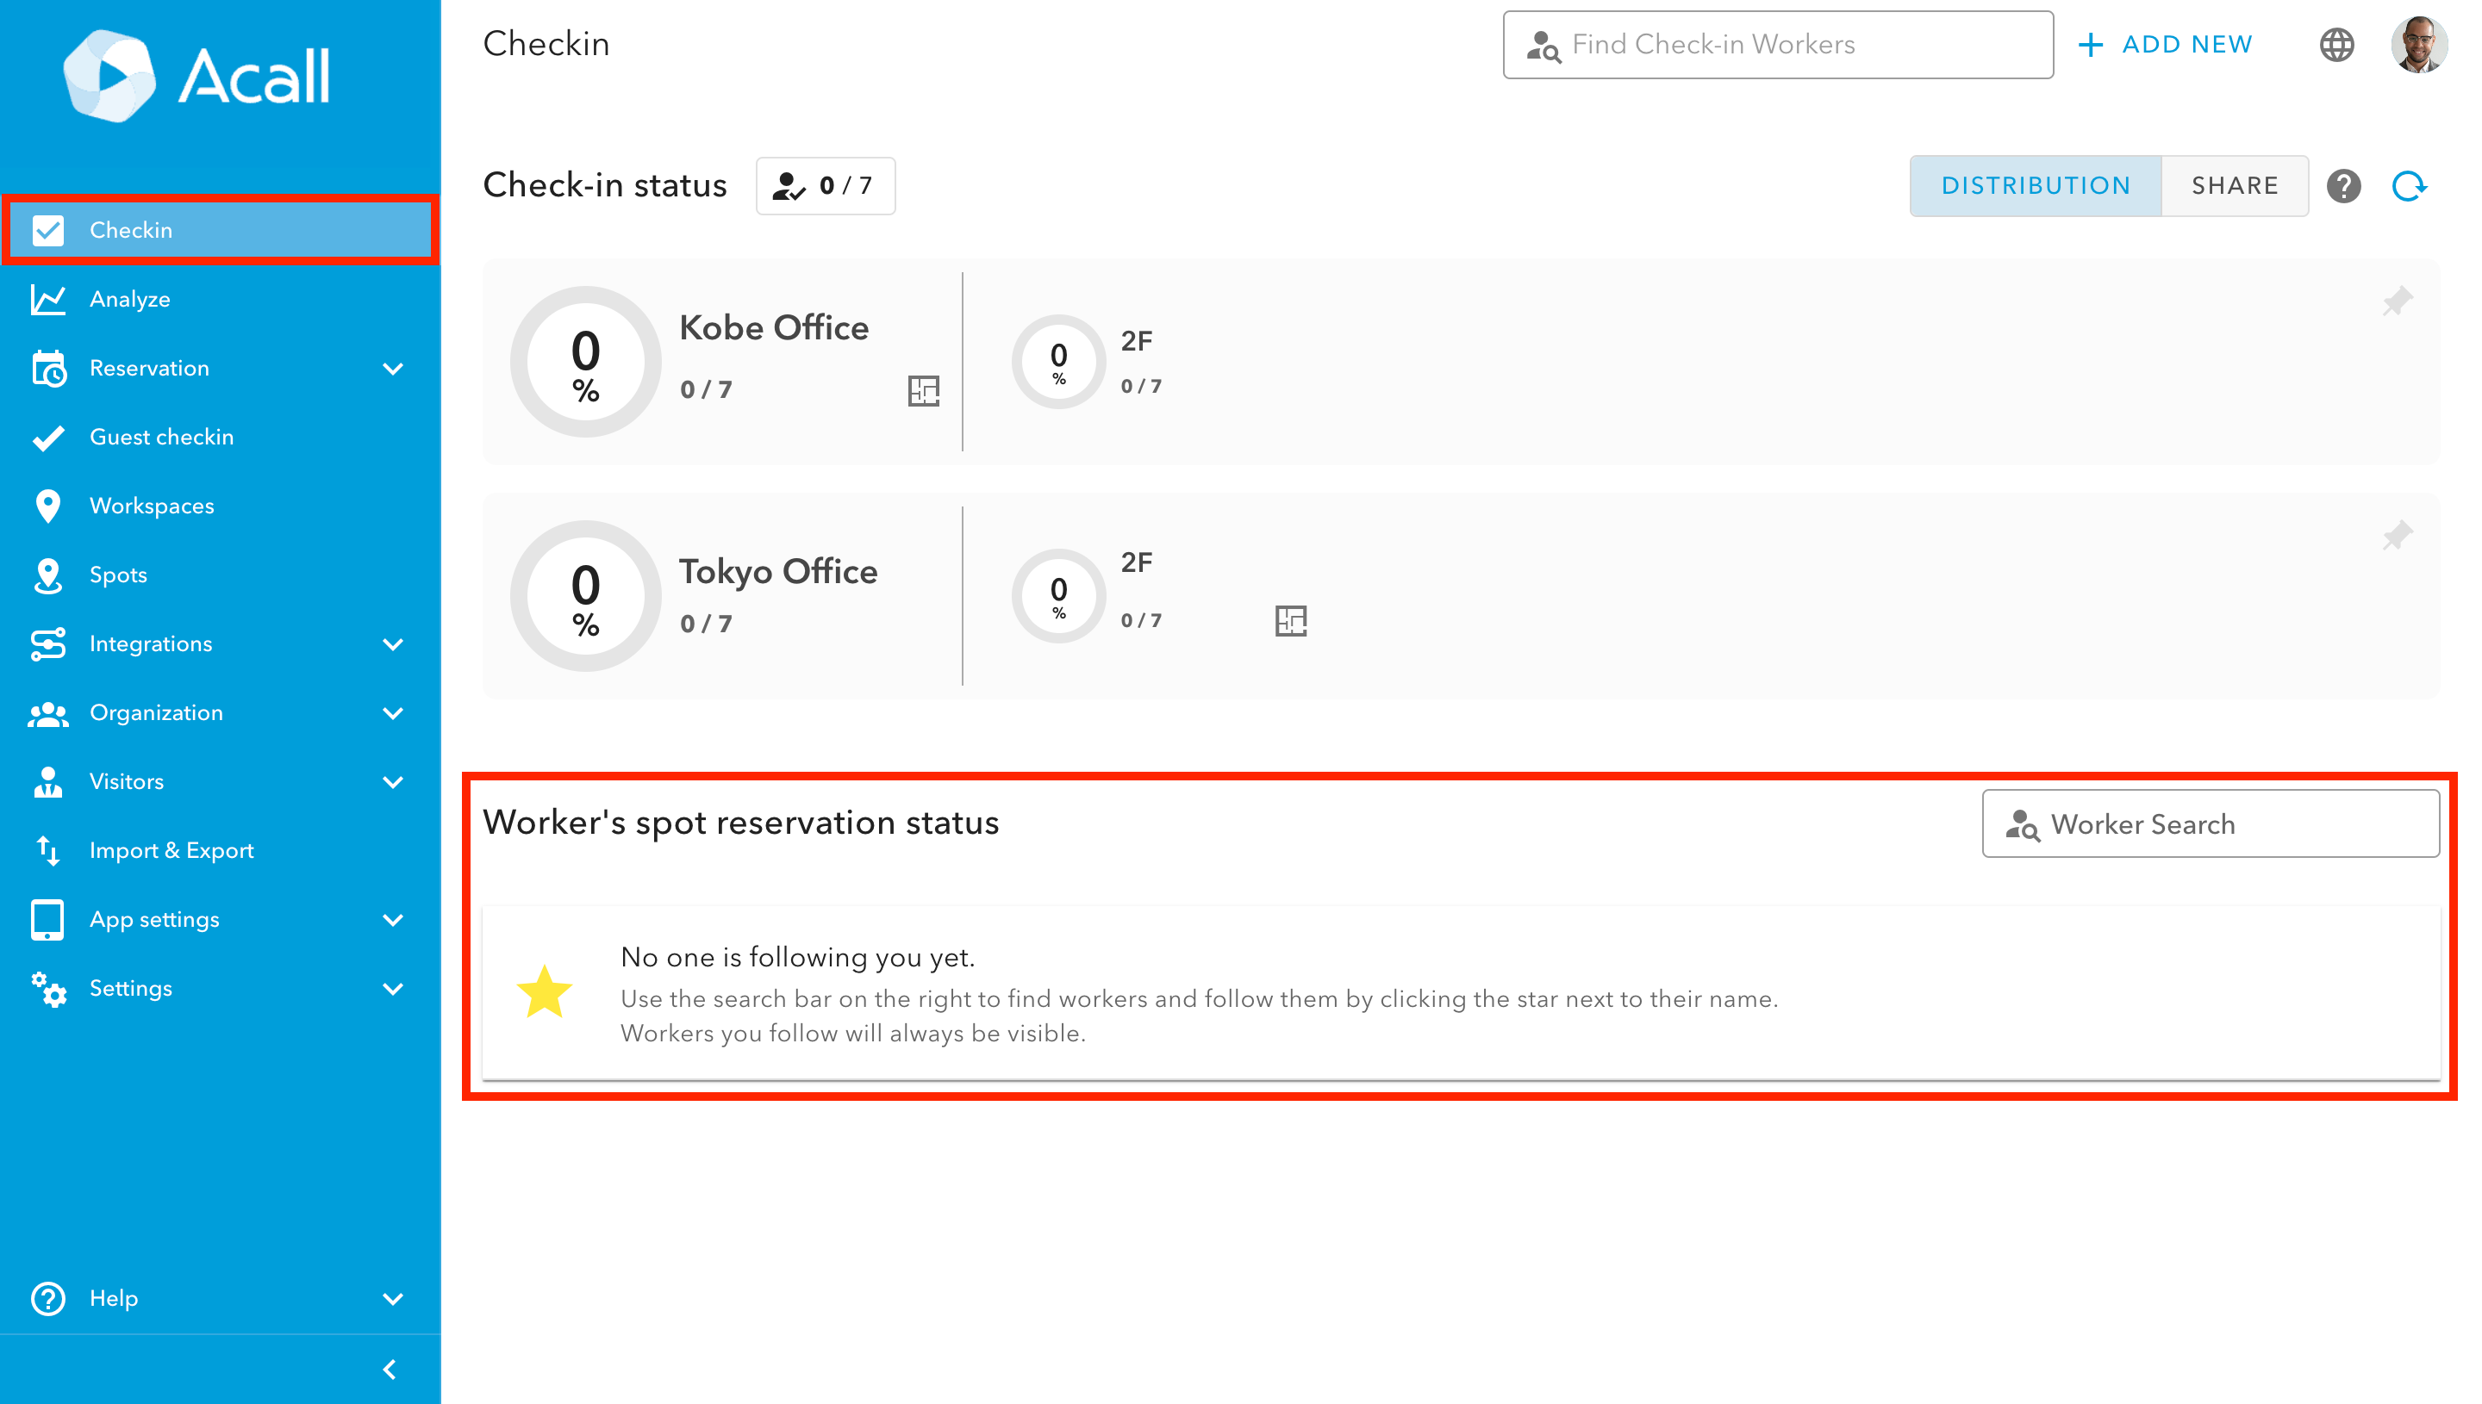Click the Spots location icon
This screenshot has height=1404, width=2482.
47,574
